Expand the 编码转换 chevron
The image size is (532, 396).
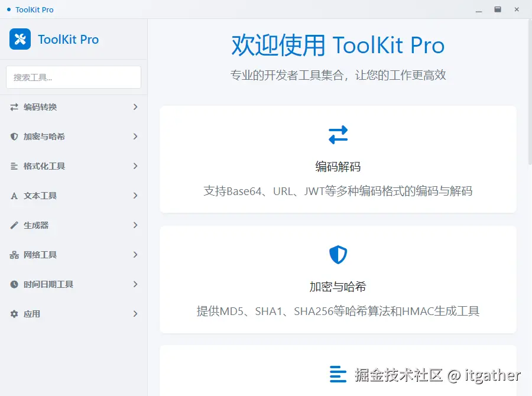[x=135, y=107]
